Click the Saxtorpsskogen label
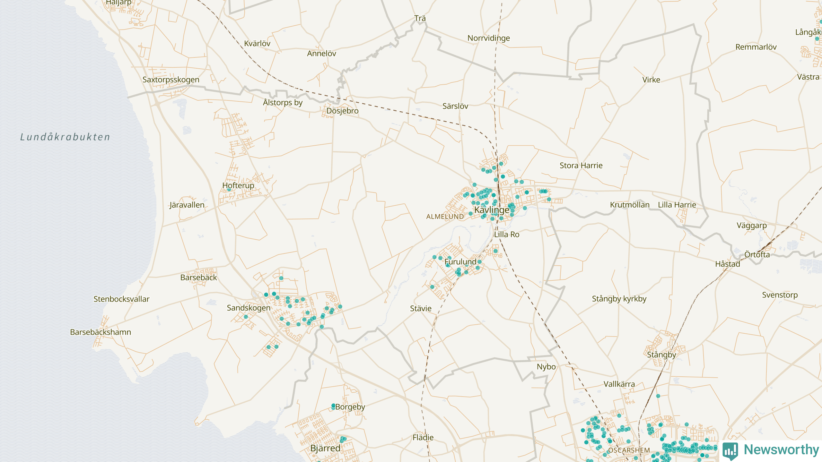 (x=171, y=80)
